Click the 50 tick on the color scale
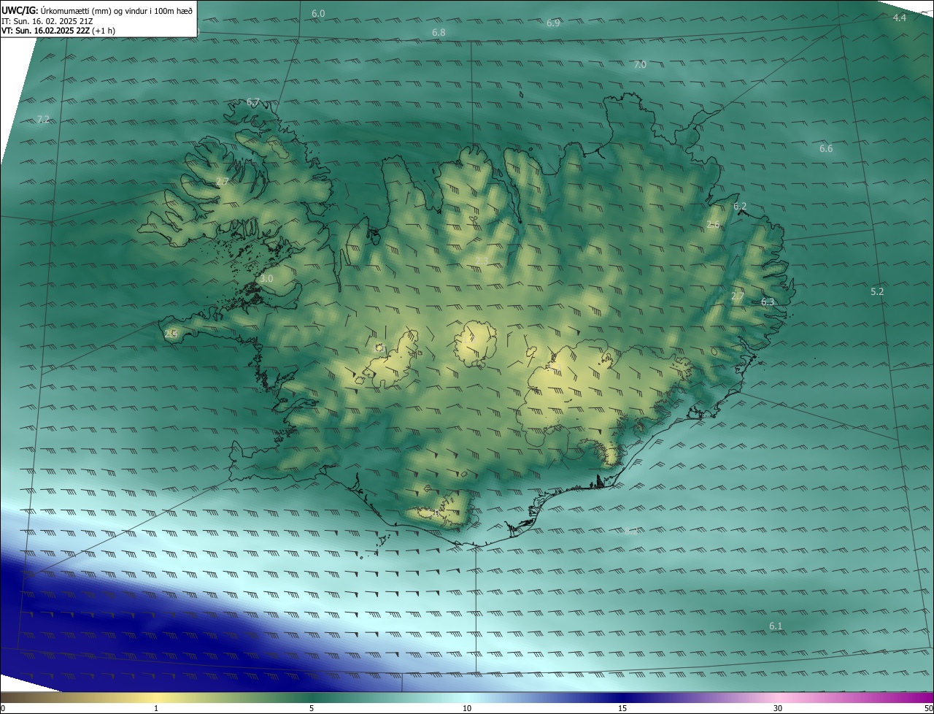934x714 pixels. point(928,708)
